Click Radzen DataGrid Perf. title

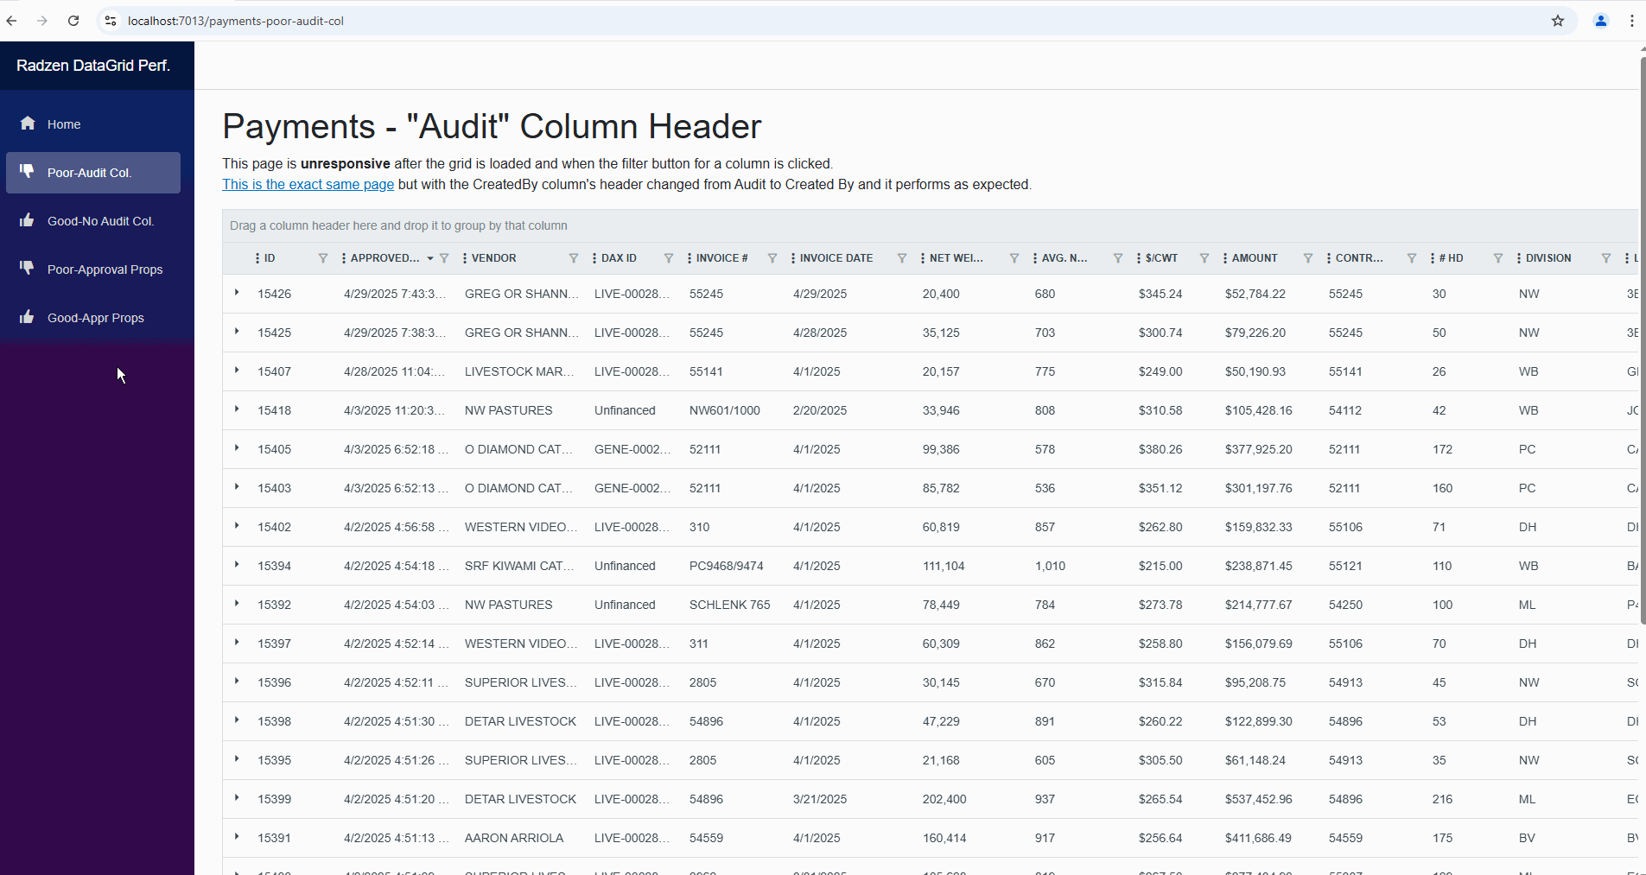[93, 66]
